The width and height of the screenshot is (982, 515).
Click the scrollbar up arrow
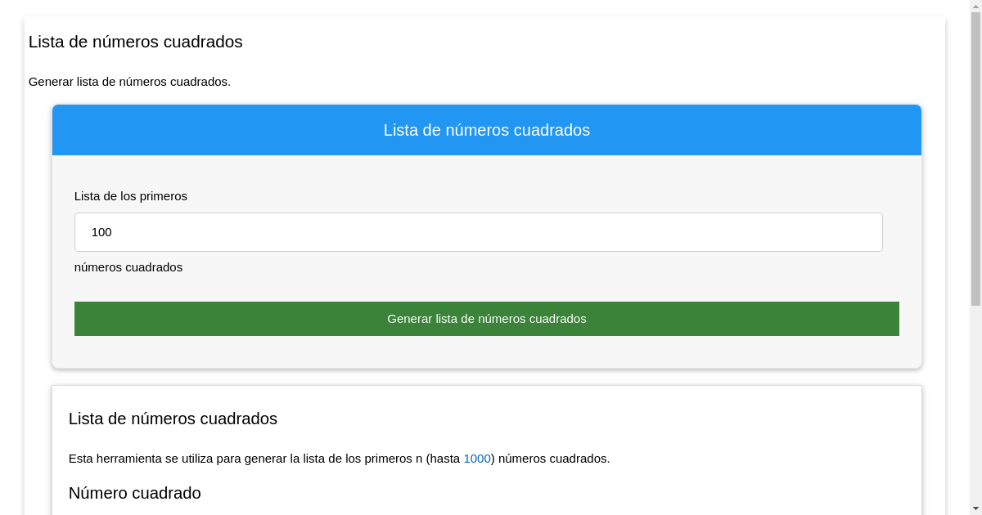pyautogui.click(x=975, y=7)
